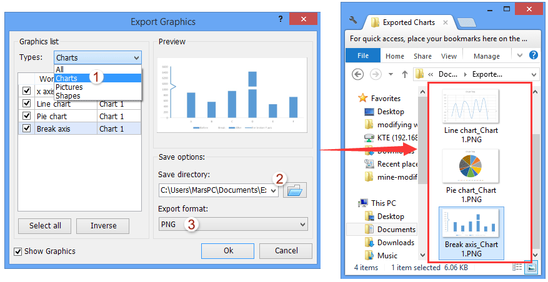The height and width of the screenshot is (282, 548).
Task: Open the Export format PNG dropdown
Action: click(x=233, y=224)
